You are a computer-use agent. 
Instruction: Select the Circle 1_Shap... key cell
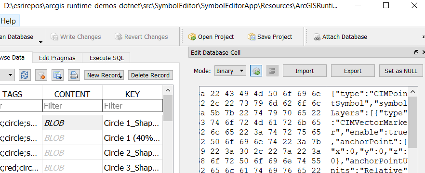click(x=133, y=123)
